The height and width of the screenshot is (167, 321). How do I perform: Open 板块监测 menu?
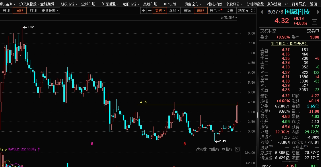click(7, 4)
